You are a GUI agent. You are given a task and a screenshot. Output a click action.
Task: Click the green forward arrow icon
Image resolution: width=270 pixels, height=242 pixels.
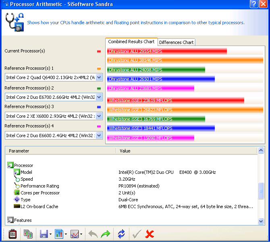[106, 234]
